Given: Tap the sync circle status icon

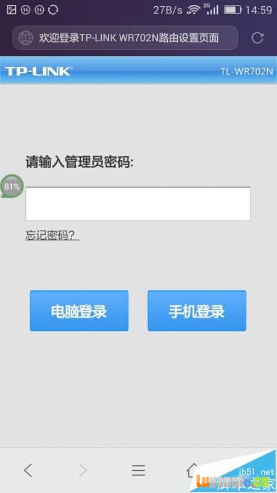Looking at the screenshot, I should [53, 10].
